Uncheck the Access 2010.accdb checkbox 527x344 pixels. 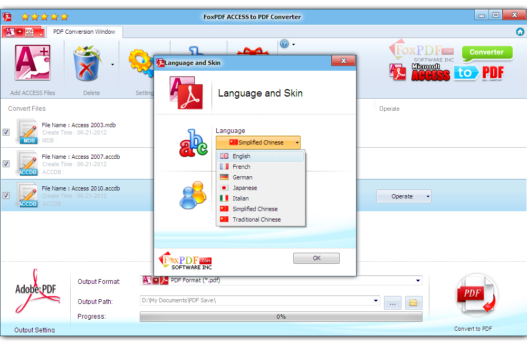6,195
